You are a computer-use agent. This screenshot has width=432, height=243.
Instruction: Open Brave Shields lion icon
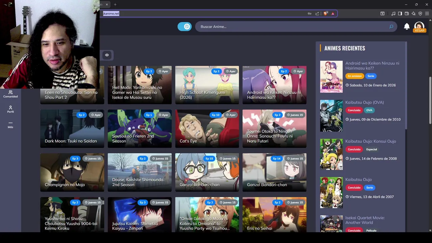tap(325, 13)
